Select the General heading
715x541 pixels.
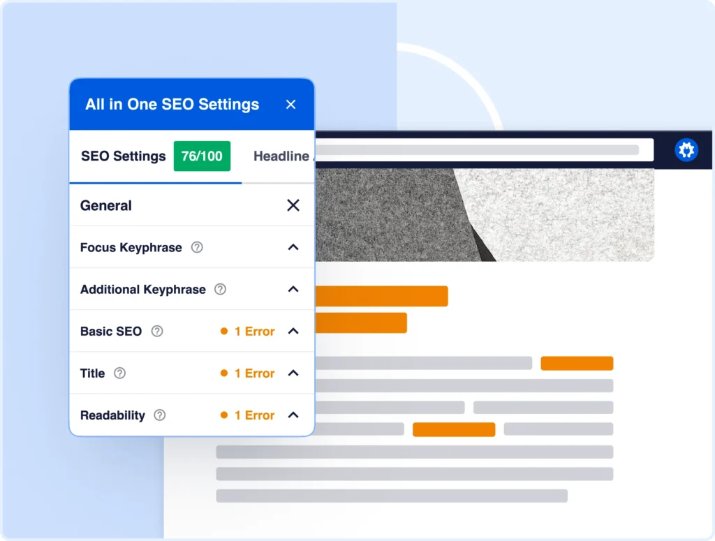coord(106,205)
